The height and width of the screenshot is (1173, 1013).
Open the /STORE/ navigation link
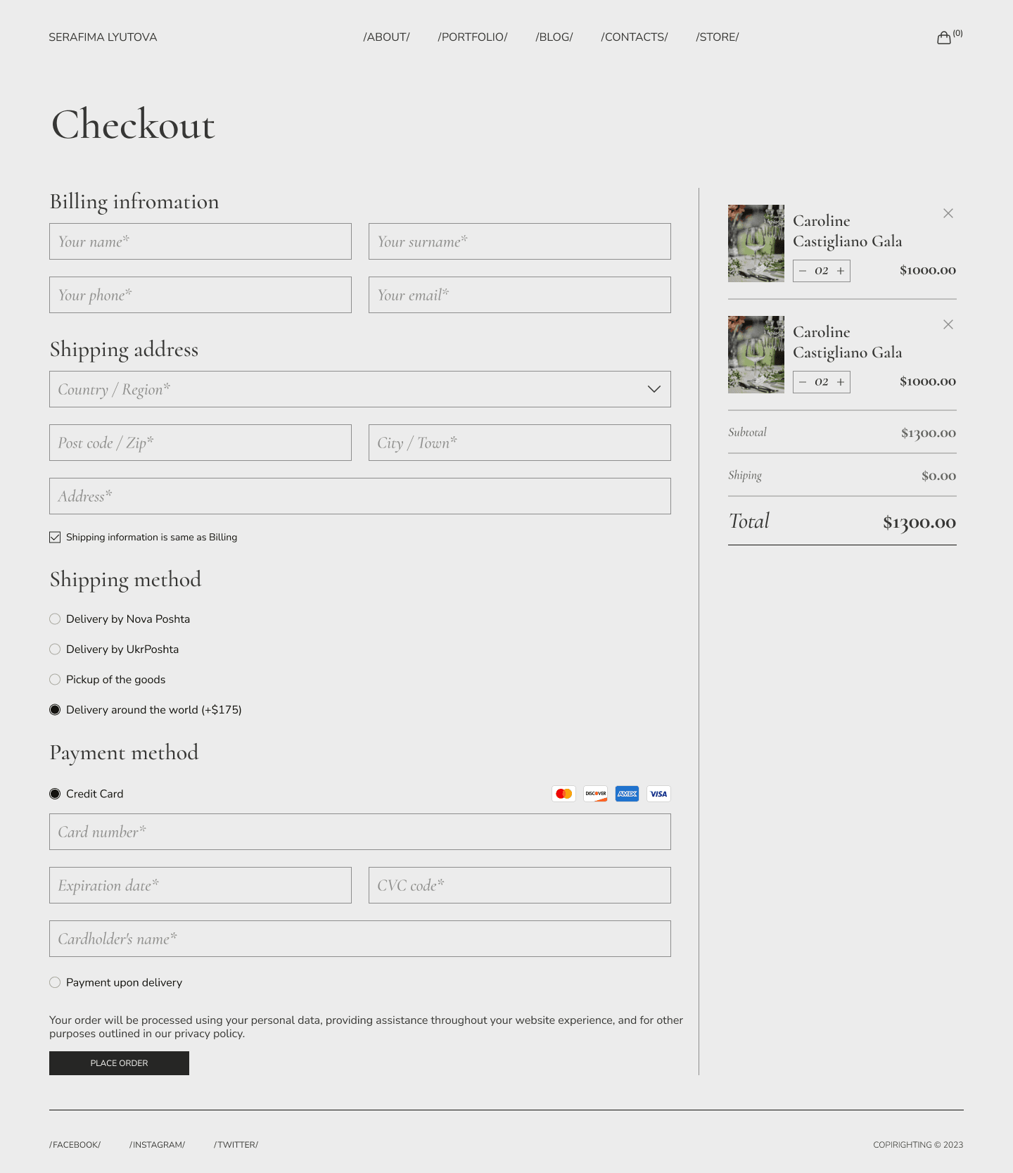click(x=717, y=37)
